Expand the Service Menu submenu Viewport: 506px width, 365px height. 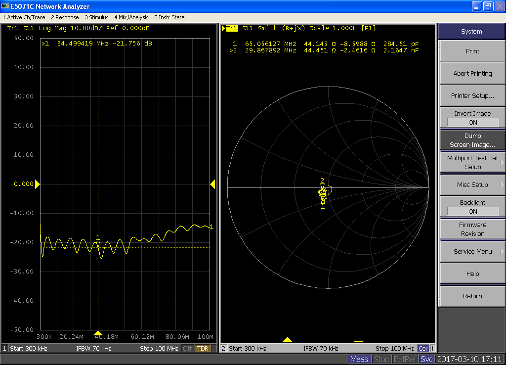coord(472,252)
